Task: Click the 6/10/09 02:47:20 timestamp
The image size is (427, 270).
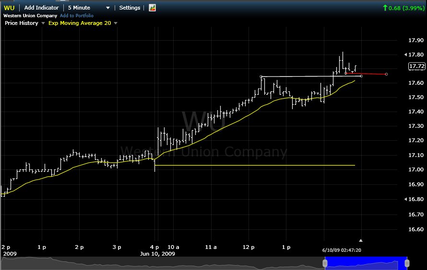Action: 342,250
